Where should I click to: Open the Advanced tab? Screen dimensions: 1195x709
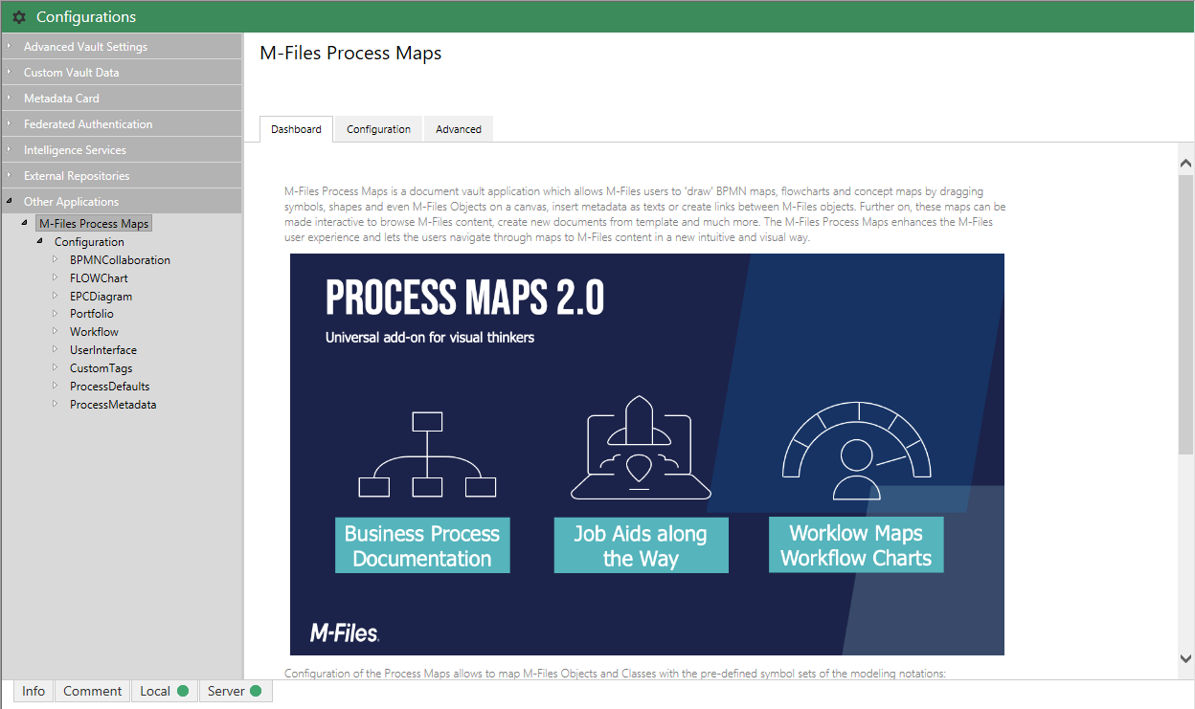click(458, 129)
